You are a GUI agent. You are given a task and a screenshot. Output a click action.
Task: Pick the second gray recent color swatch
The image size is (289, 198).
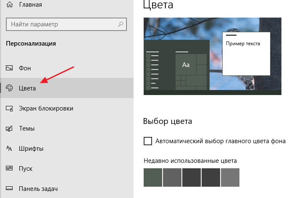(x=172, y=177)
